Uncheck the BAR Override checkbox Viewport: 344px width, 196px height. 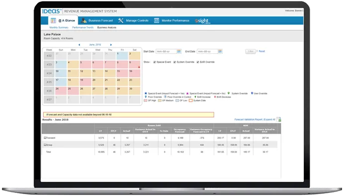pyautogui.click(x=198, y=62)
